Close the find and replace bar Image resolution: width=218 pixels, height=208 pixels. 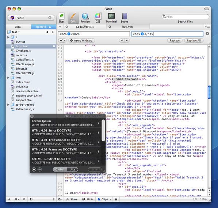coord(207,34)
